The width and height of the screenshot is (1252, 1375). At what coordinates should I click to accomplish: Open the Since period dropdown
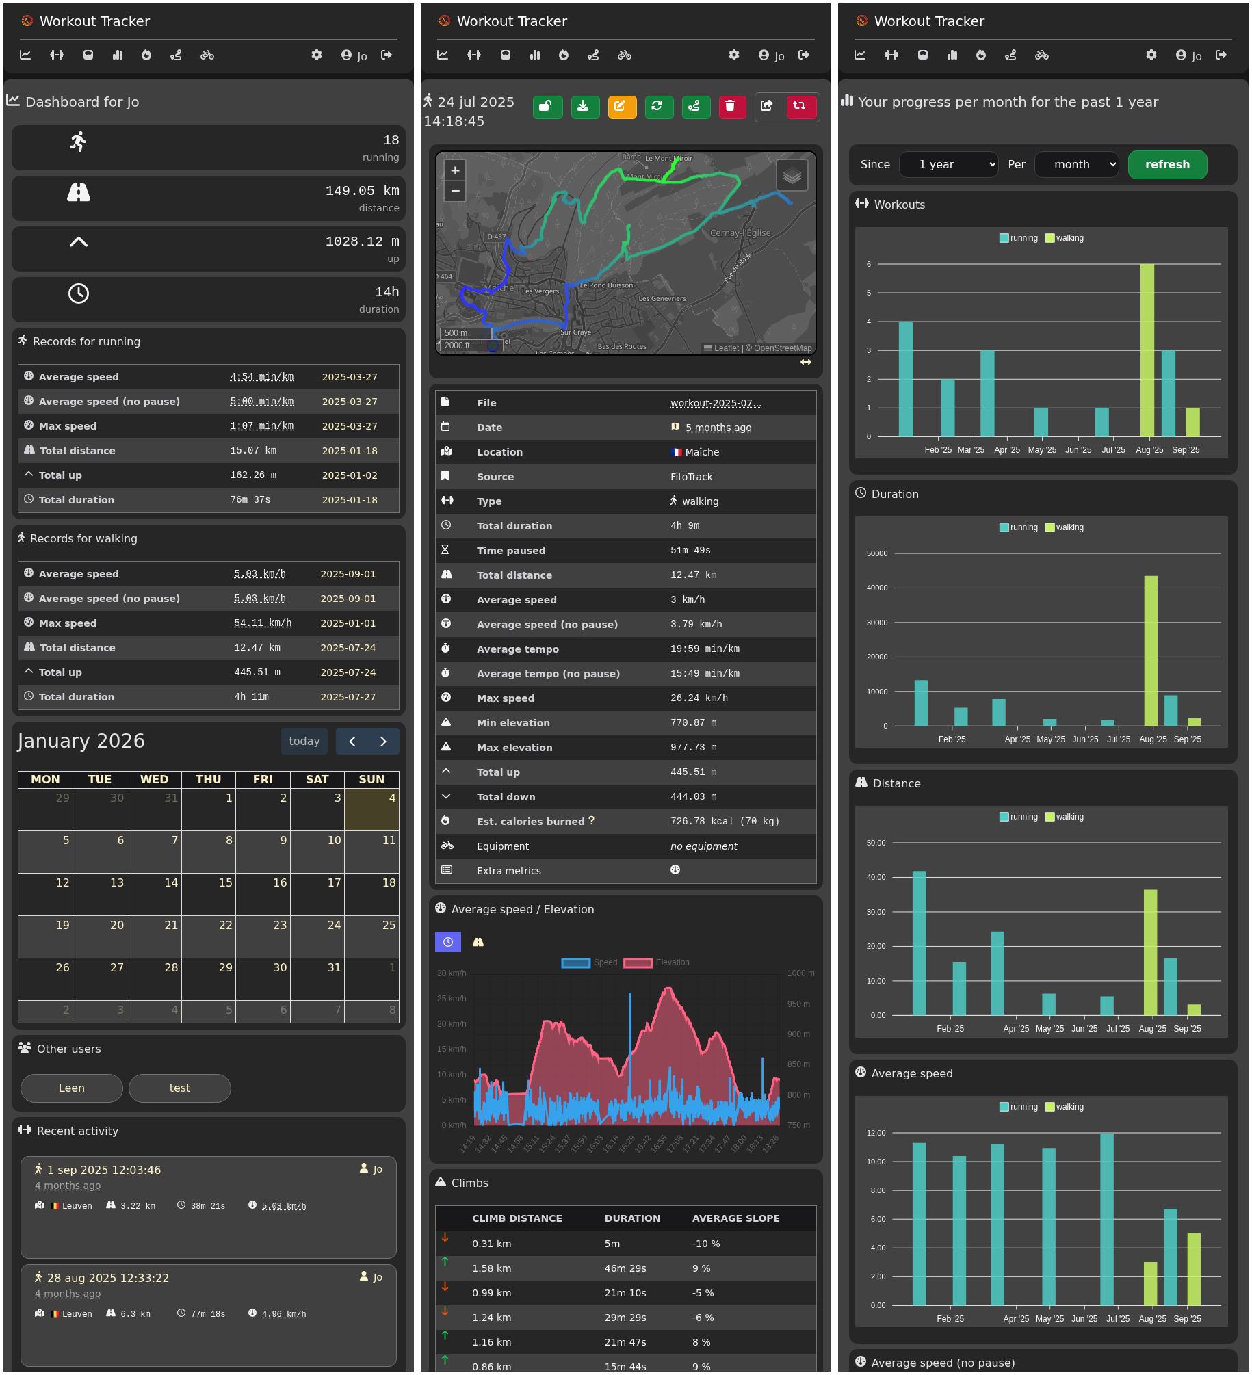coord(948,165)
